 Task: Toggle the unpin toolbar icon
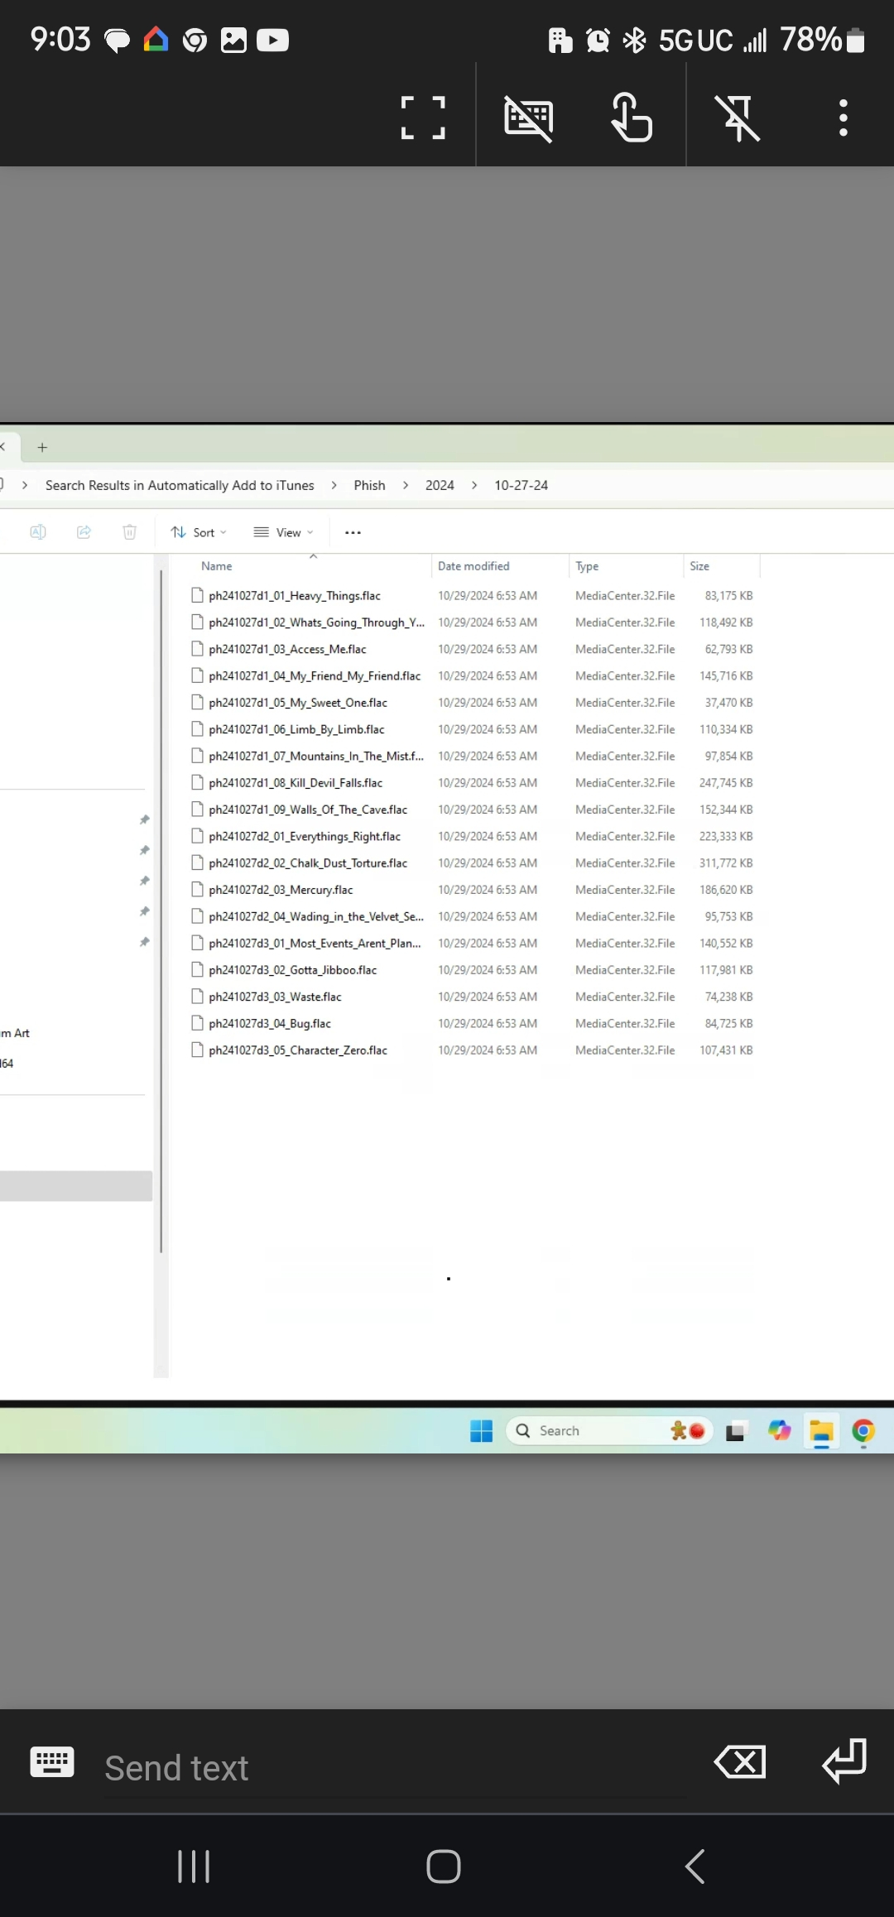pyautogui.click(x=737, y=118)
